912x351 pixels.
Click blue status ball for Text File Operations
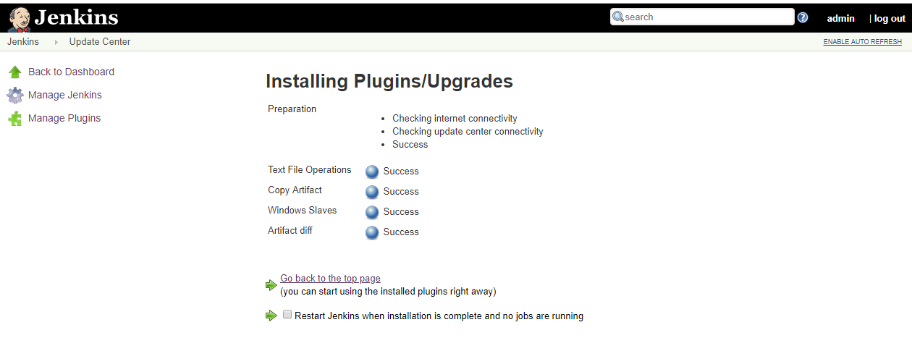[372, 172]
